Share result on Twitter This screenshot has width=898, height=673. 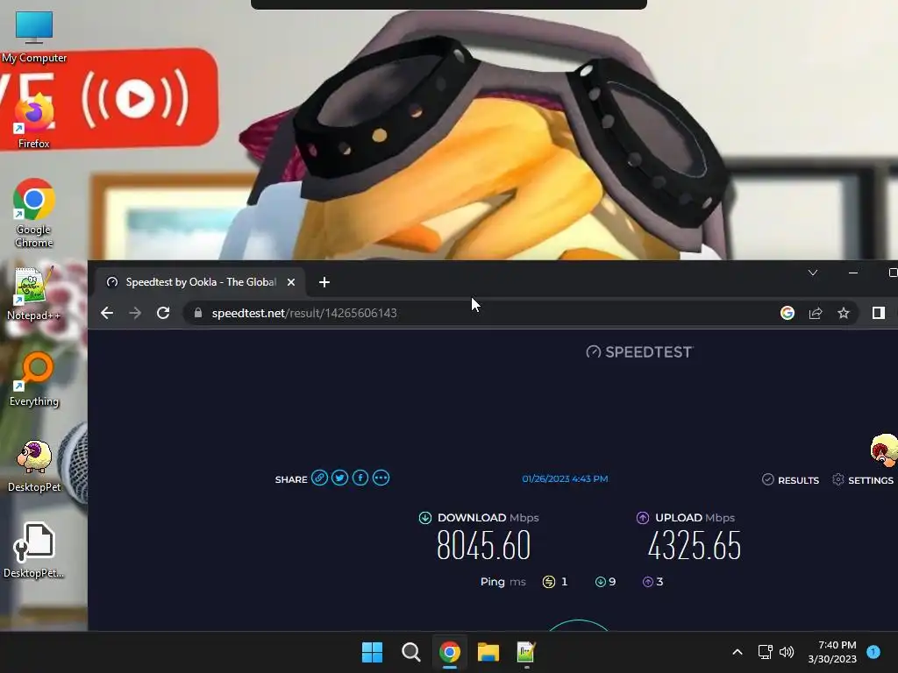pyautogui.click(x=339, y=478)
